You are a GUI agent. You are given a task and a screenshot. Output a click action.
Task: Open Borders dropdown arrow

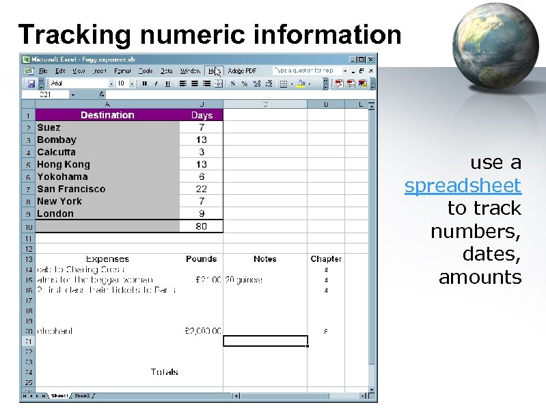(x=292, y=84)
